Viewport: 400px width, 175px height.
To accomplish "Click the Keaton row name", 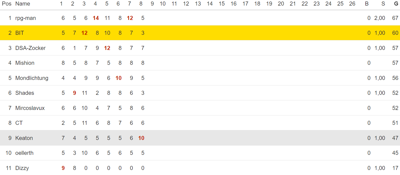I will [x=24, y=138].
